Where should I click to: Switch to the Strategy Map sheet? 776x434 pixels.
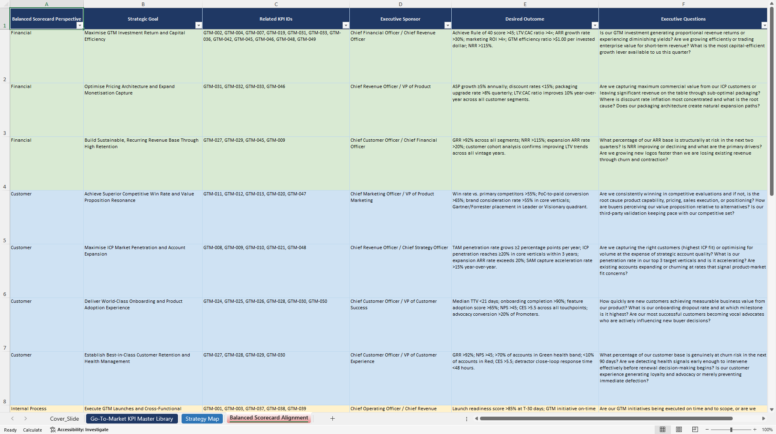pyautogui.click(x=202, y=419)
